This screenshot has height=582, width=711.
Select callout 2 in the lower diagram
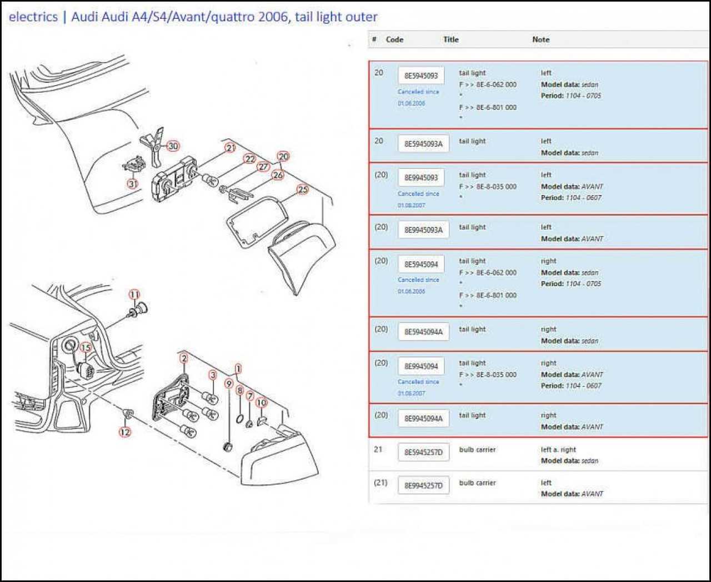pyautogui.click(x=184, y=359)
